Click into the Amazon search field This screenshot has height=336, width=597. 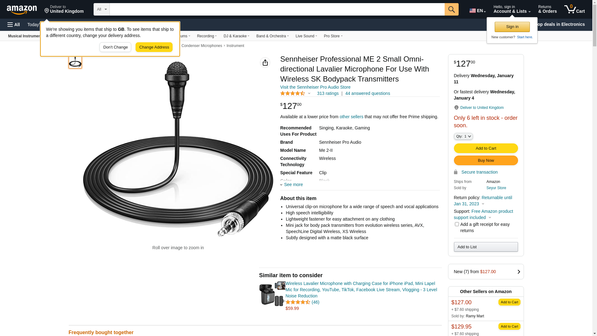tap(277, 9)
